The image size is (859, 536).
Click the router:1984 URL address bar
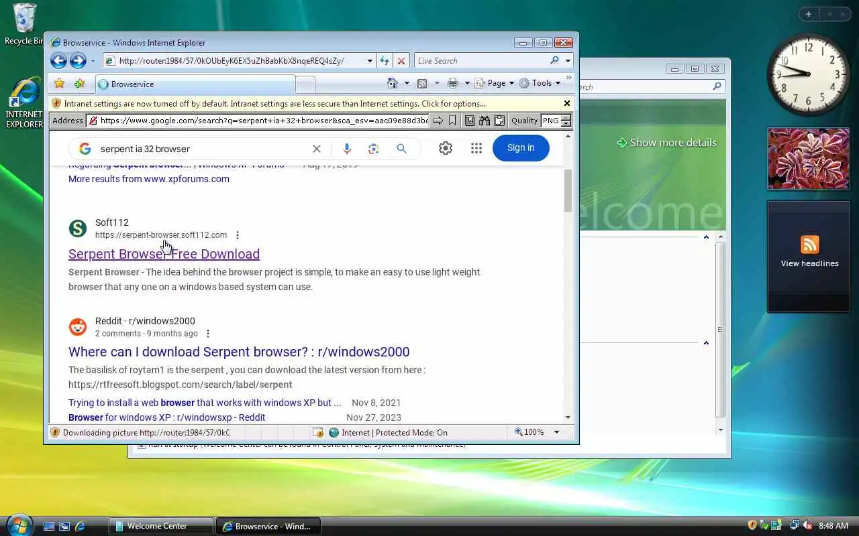point(234,61)
